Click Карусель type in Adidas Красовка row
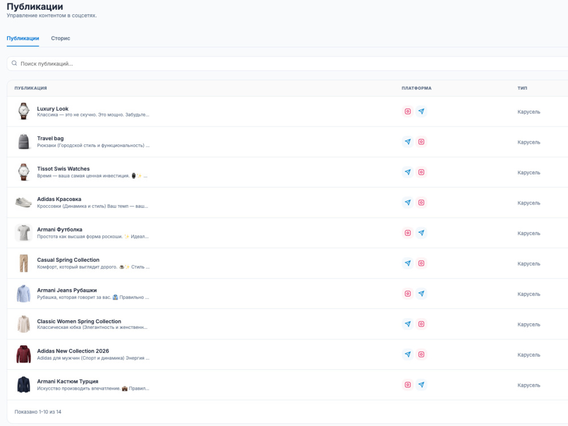The height and width of the screenshot is (426, 568). click(x=529, y=203)
